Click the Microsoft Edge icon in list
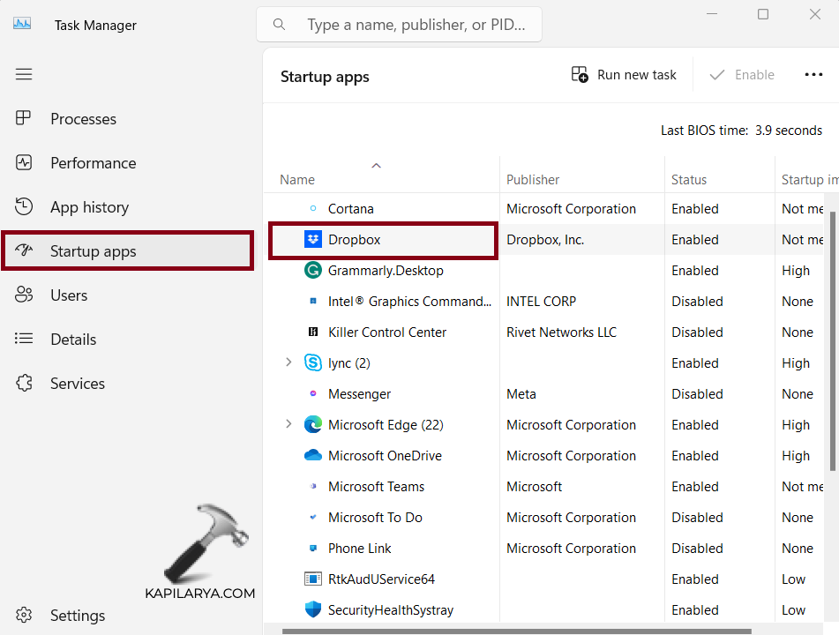 tap(312, 425)
